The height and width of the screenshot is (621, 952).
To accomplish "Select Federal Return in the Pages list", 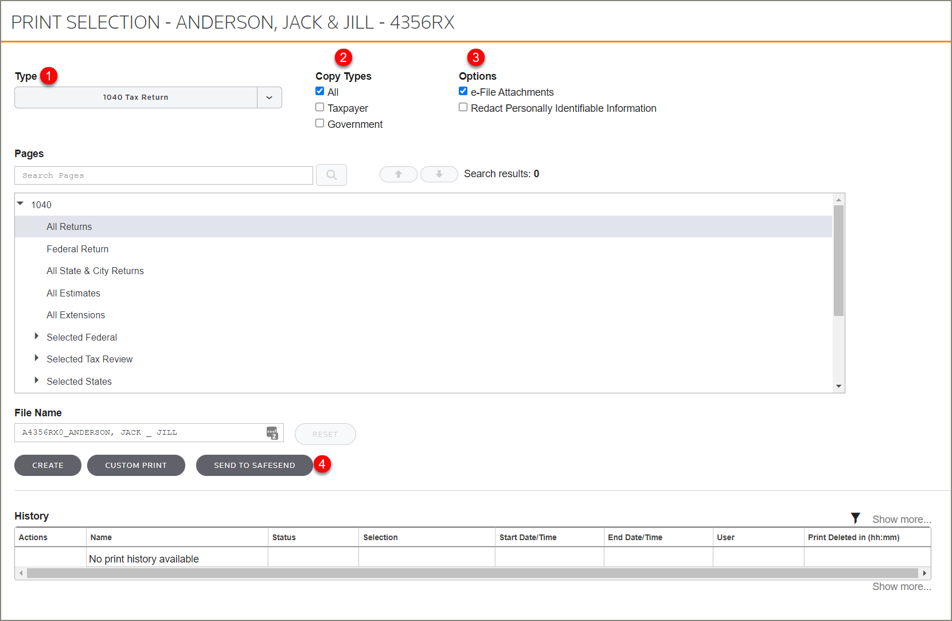I will [77, 248].
